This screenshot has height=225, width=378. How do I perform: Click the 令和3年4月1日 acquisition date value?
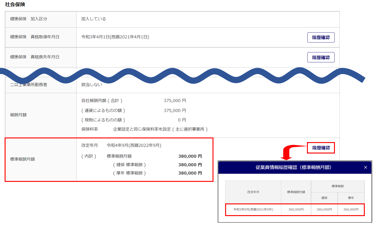pyautogui.click(x=115, y=37)
